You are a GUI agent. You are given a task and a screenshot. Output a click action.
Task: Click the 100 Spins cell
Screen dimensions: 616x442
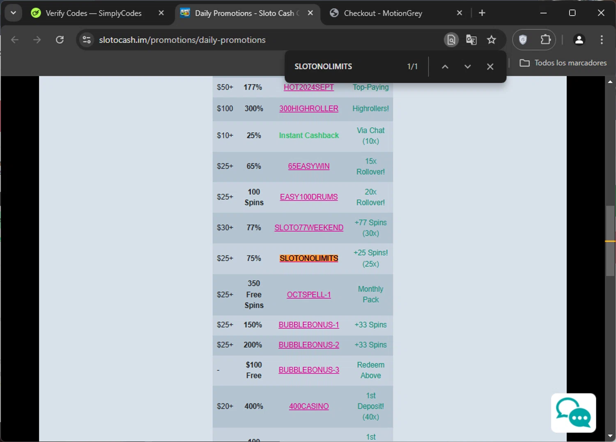[254, 197]
